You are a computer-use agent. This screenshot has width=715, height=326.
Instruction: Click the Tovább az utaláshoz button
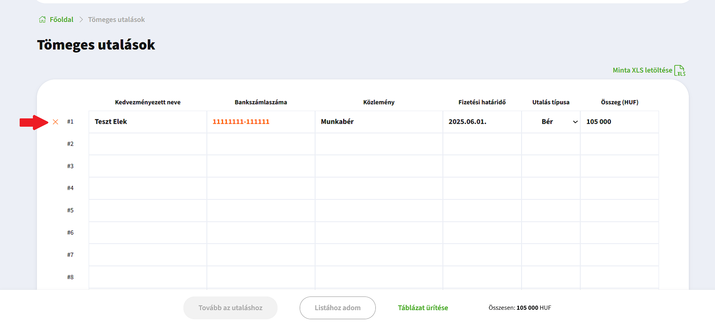231,308
